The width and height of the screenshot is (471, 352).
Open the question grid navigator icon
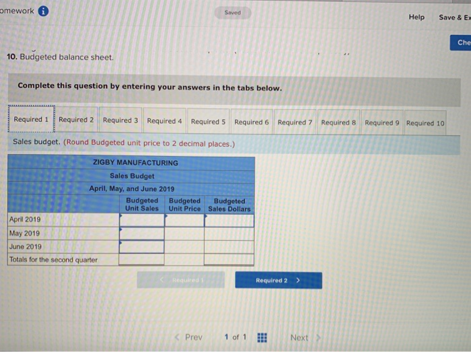[x=262, y=338]
